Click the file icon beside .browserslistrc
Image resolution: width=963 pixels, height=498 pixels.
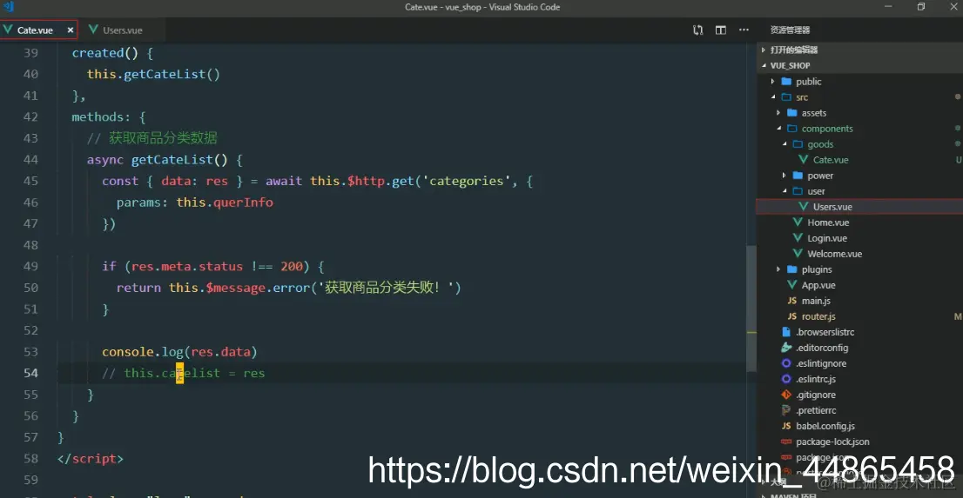(x=786, y=332)
